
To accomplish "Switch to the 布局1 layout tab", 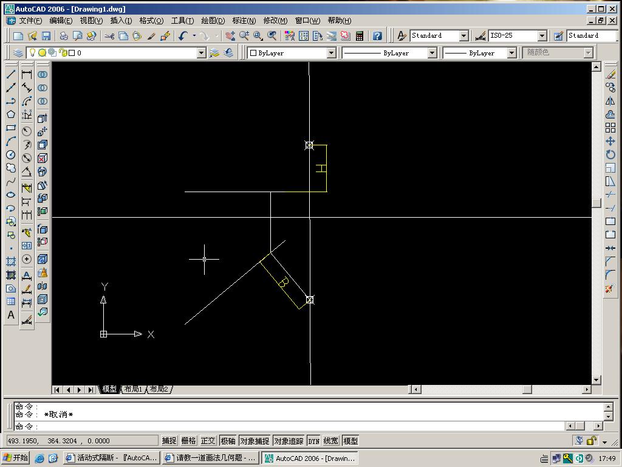I will click(x=133, y=389).
